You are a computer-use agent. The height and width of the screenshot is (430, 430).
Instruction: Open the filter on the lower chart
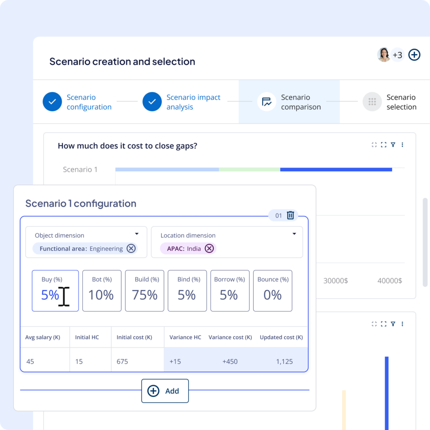click(x=393, y=324)
